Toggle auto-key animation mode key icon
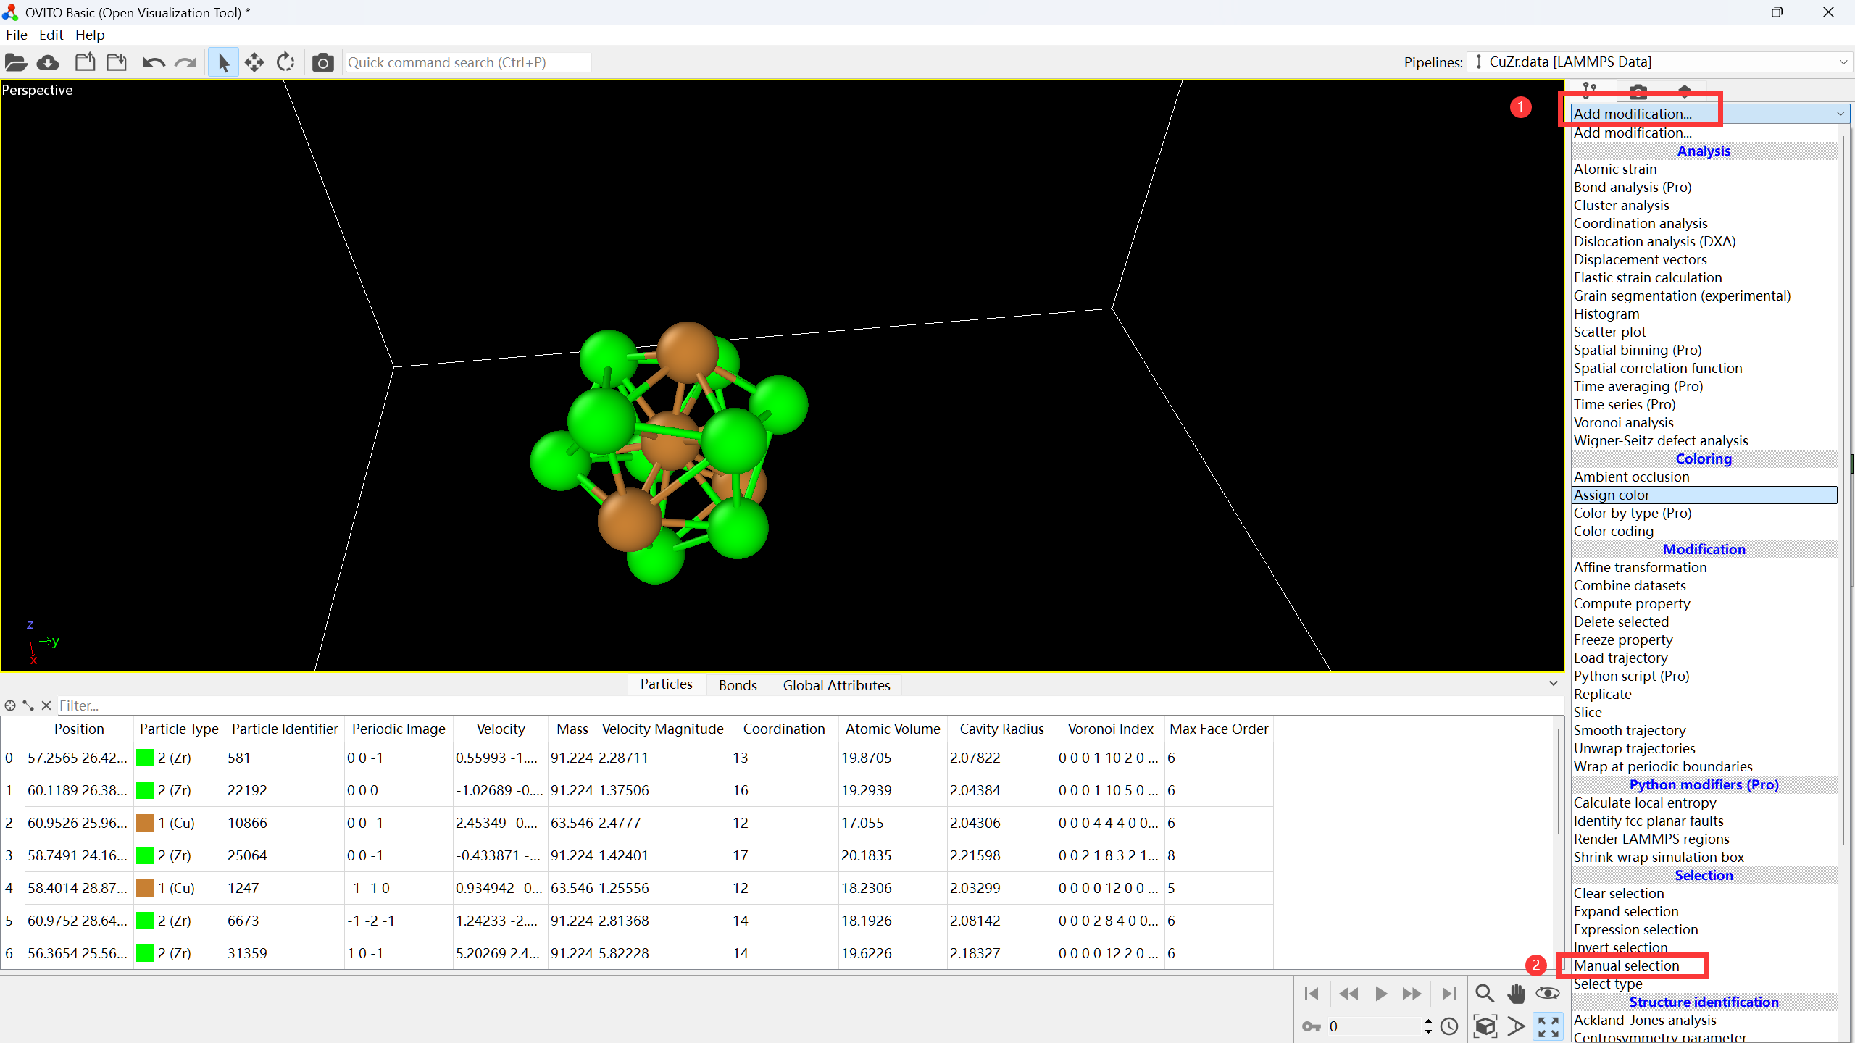The image size is (1855, 1043). 1311,1026
